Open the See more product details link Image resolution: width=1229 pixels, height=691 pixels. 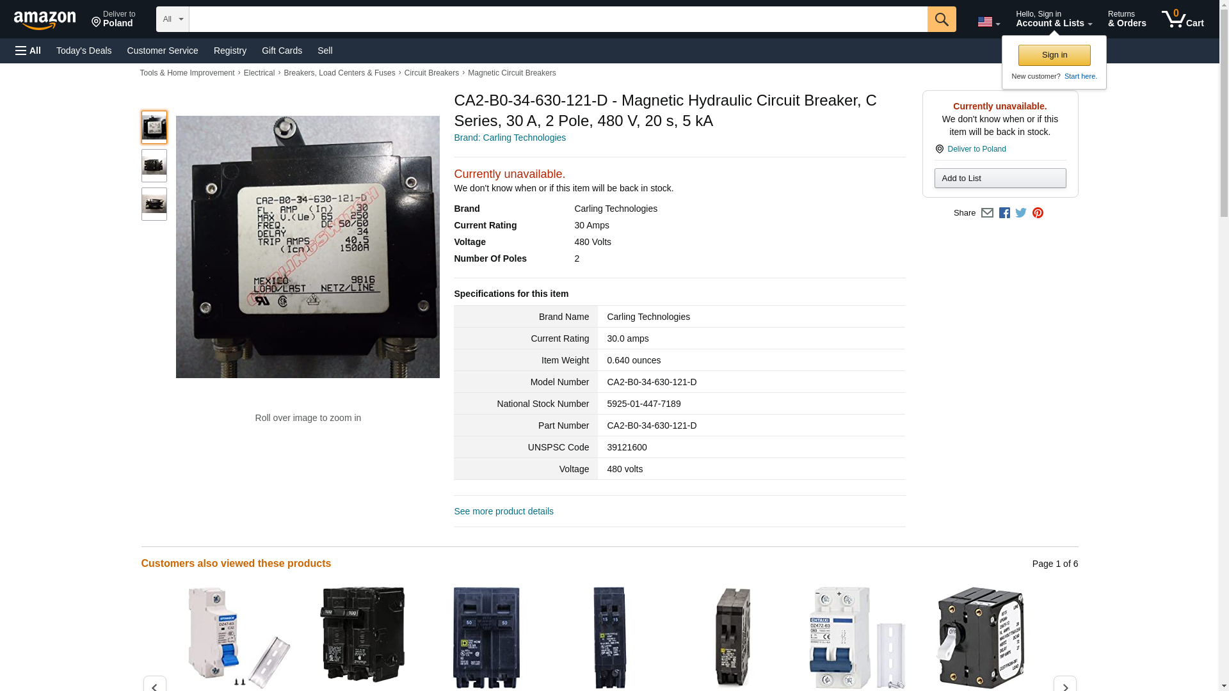click(503, 511)
